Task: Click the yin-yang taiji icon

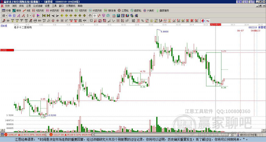Action: (x=203, y=21)
